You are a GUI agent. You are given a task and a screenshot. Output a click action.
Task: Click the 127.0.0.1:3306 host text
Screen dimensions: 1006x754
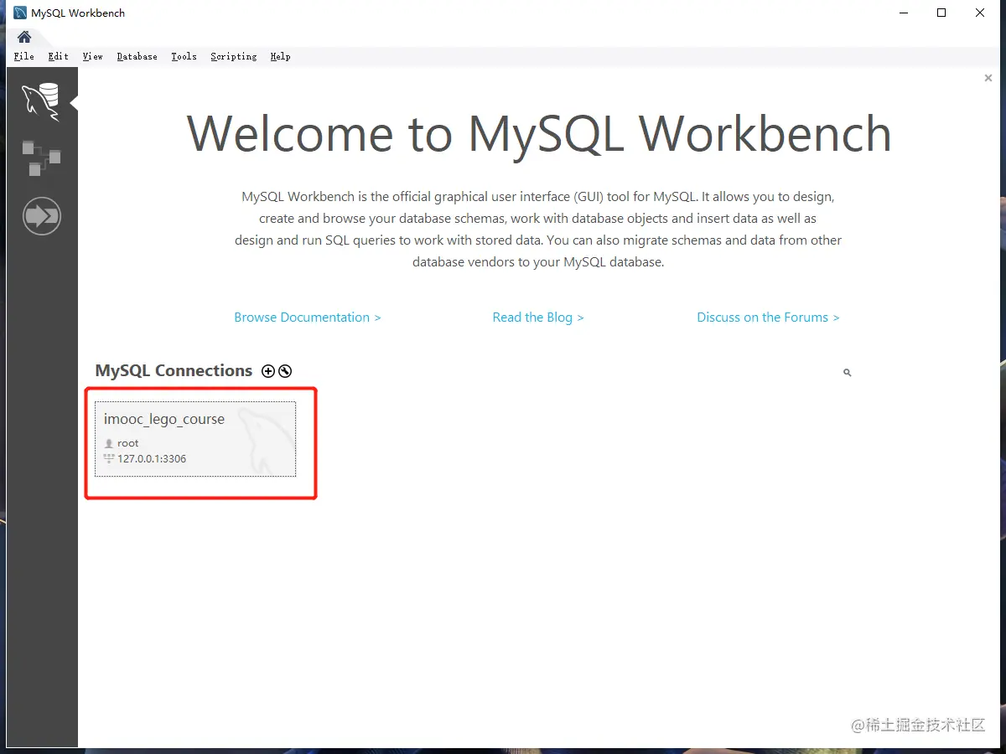[x=152, y=459]
